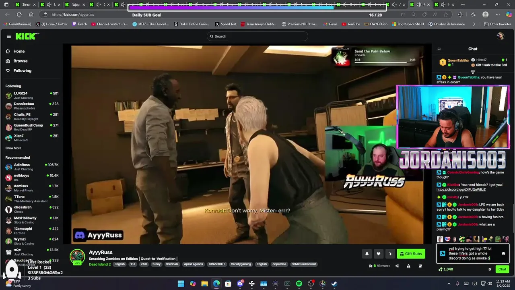Open the user profile avatar menu
The image size is (515, 290).
click(501, 36)
